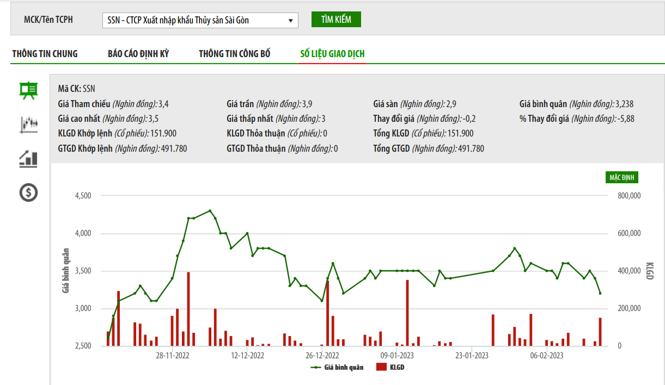The width and height of the screenshot is (665, 385).
Task: Go to the THÔNG TIN CÔNG BỐ tab
Action: pyautogui.click(x=234, y=54)
